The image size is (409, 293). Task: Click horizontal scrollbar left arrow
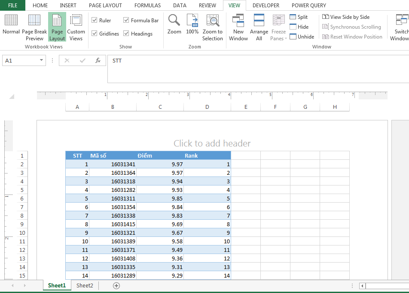[362, 286]
